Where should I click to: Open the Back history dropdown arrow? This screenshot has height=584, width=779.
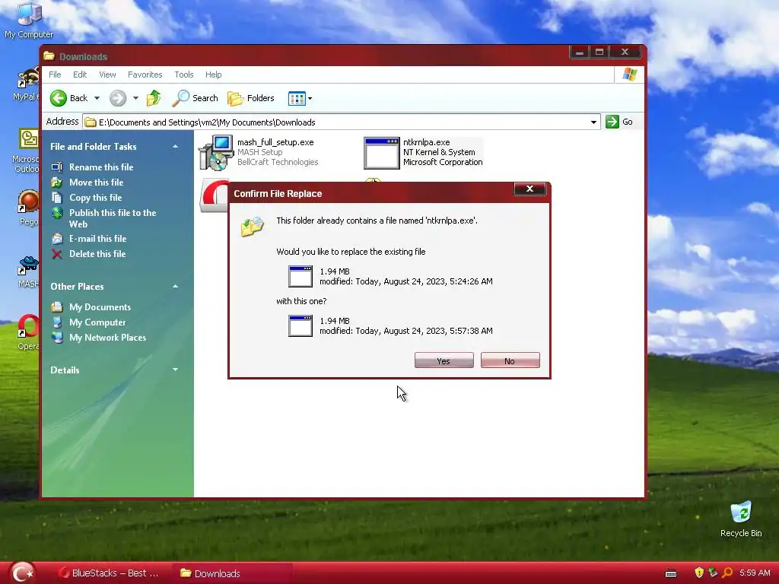(x=97, y=98)
